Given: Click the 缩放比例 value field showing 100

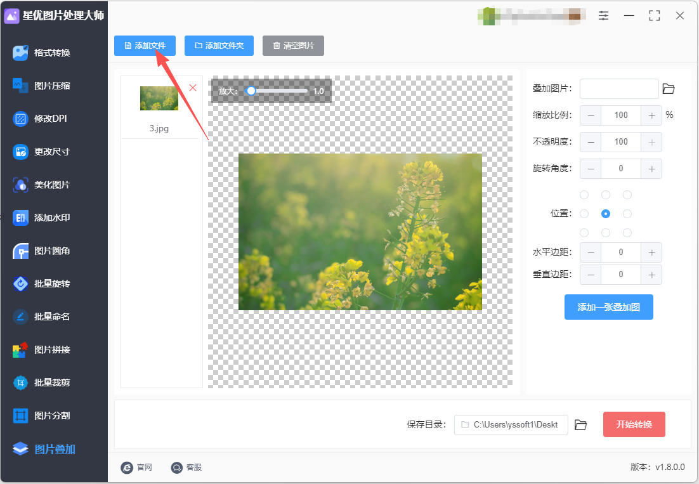Looking at the screenshot, I should pyautogui.click(x=621, y=115).
